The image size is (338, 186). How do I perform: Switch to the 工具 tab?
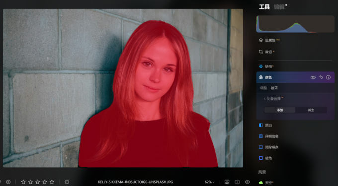tap(264, 7)
